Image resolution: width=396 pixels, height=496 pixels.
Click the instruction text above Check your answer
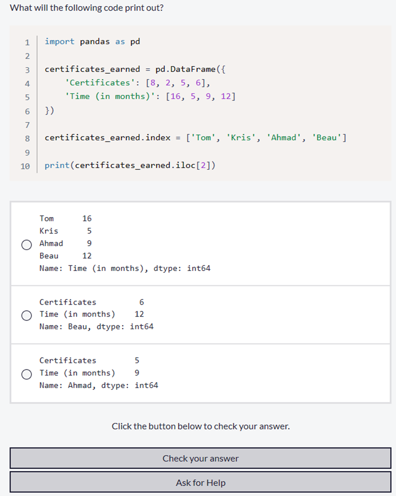(200, 426)
